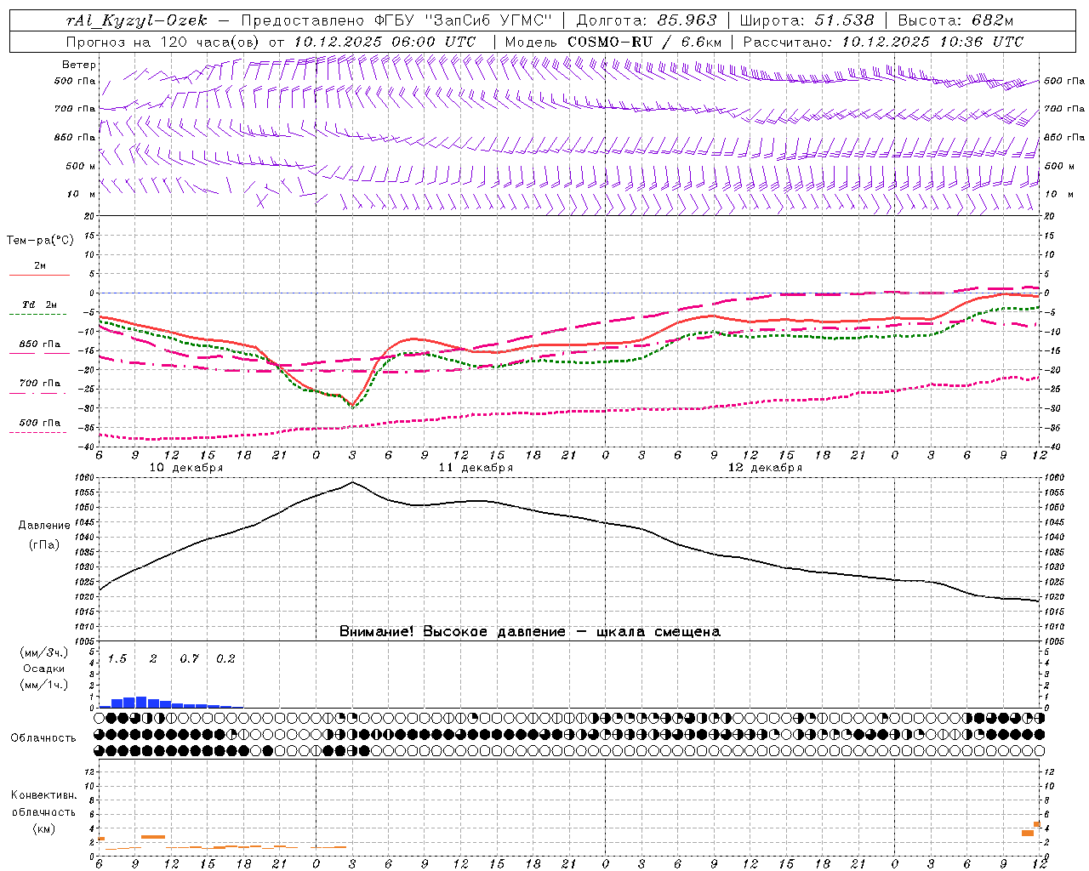
Task: Click the Высота: 682м value
Action: (x=956, y=21)
